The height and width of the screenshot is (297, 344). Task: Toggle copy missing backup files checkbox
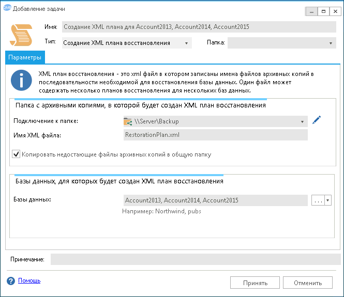16,154
